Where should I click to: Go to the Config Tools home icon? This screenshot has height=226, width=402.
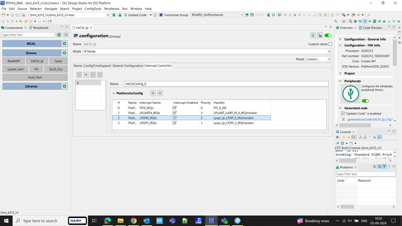114,15
